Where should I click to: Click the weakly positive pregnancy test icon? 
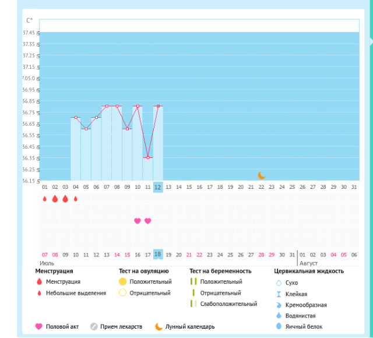pos(193,304)
